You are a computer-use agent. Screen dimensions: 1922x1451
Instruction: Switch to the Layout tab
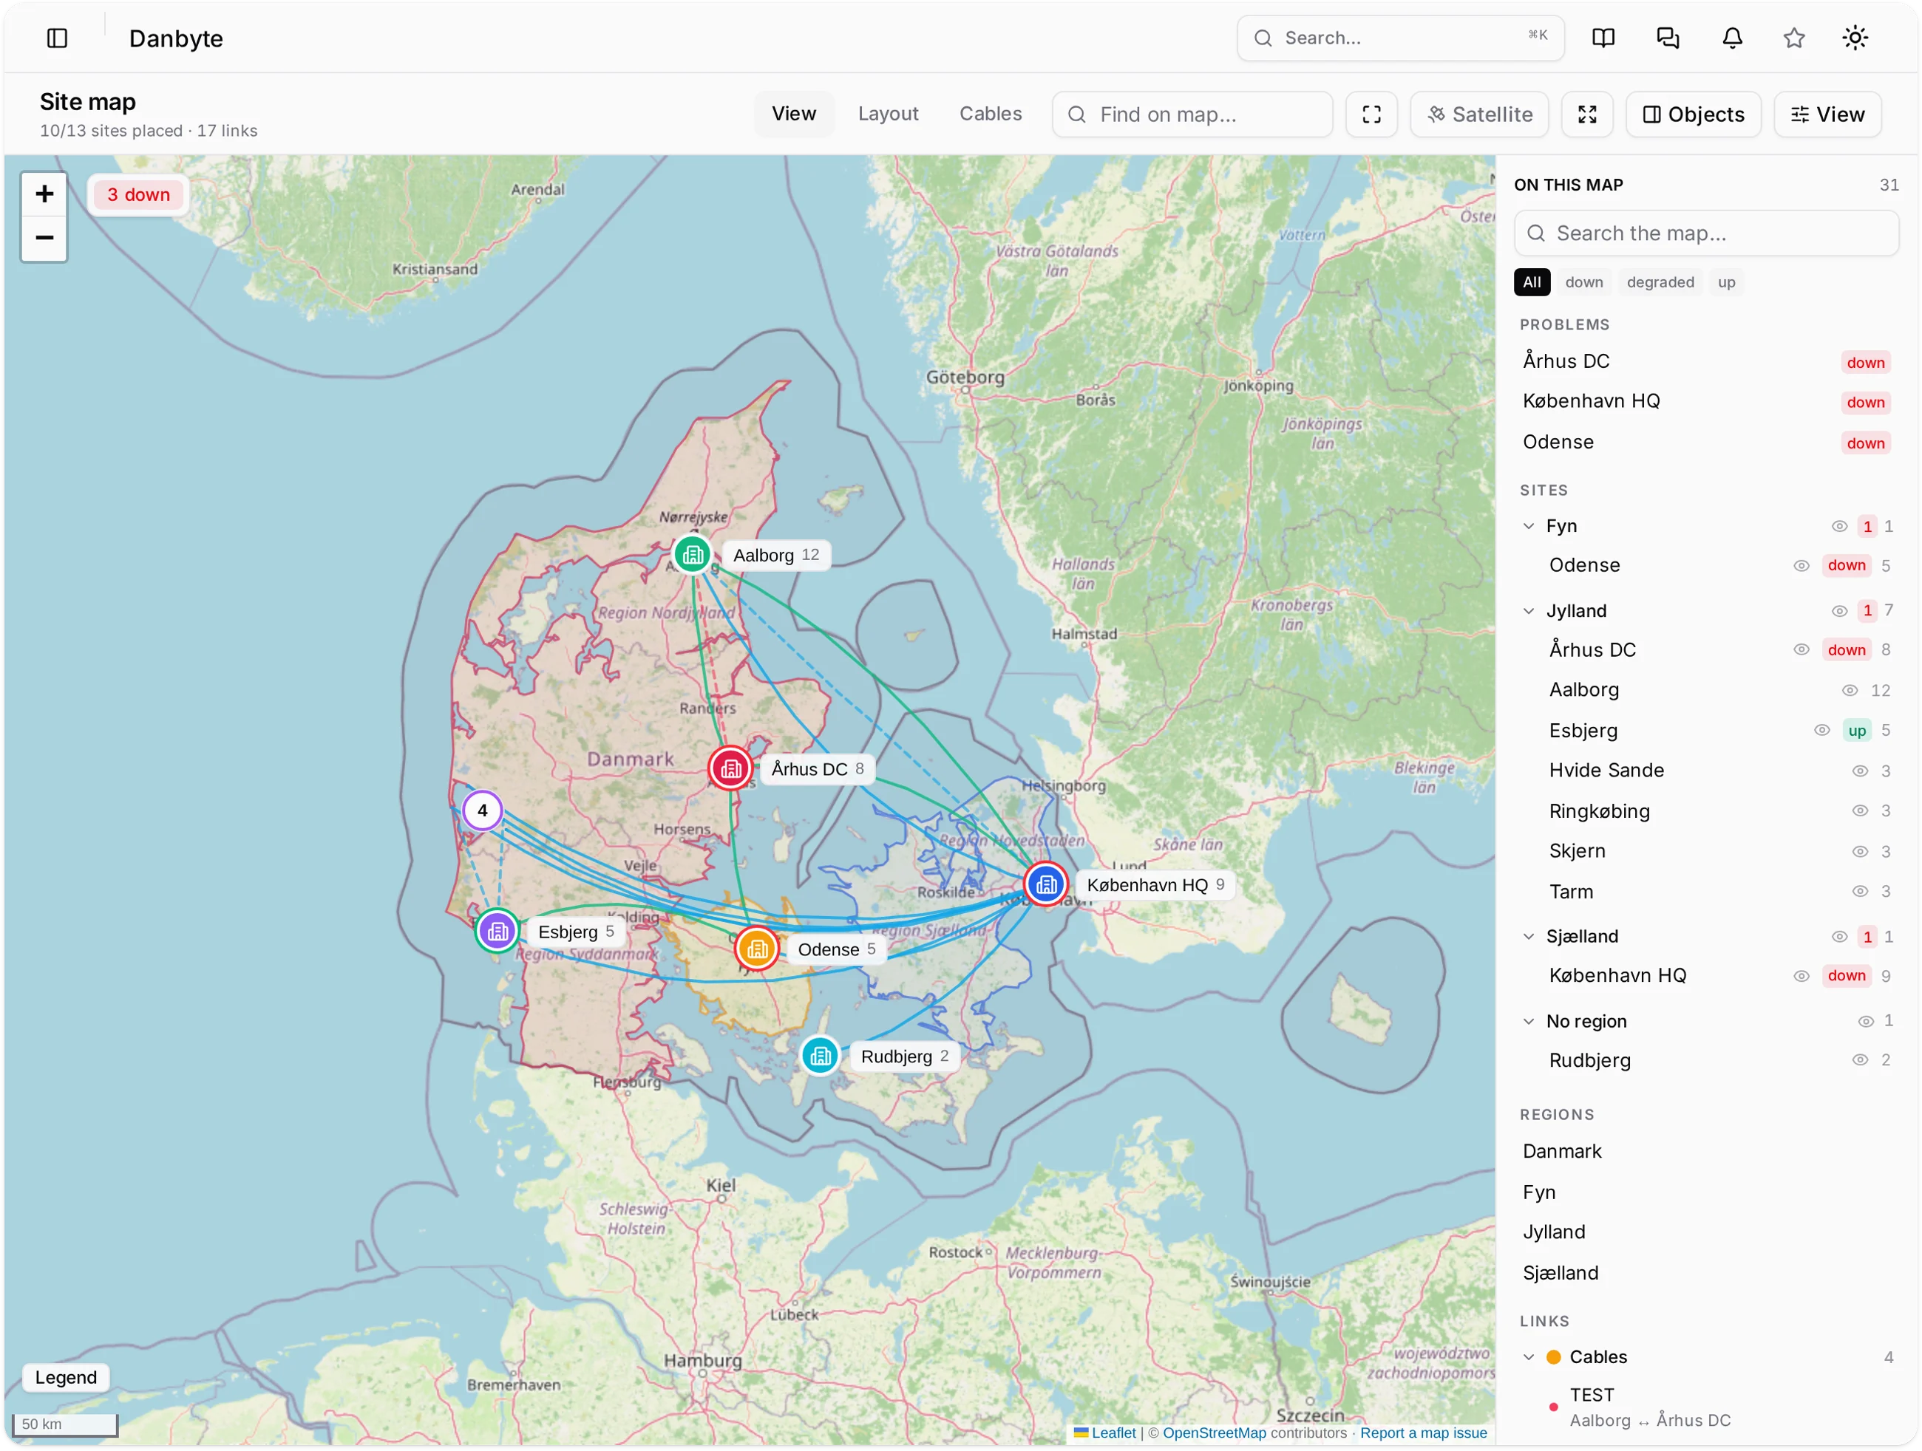click(888, 114)
